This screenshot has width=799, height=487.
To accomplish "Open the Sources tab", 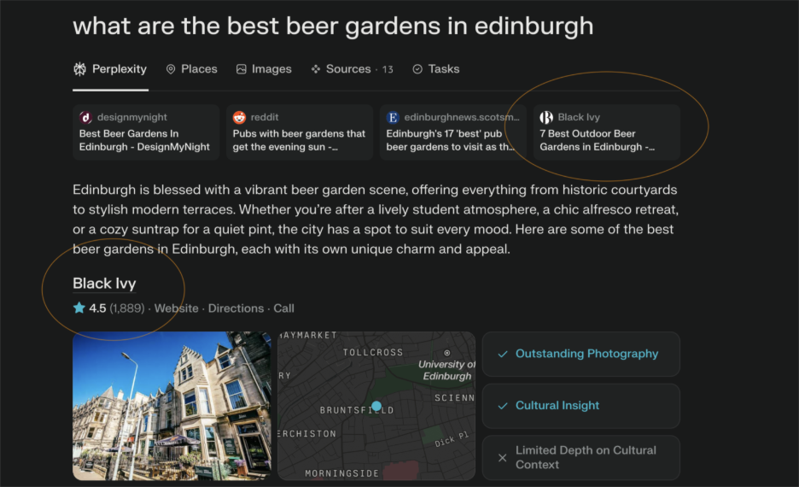I will coord(352,69).
